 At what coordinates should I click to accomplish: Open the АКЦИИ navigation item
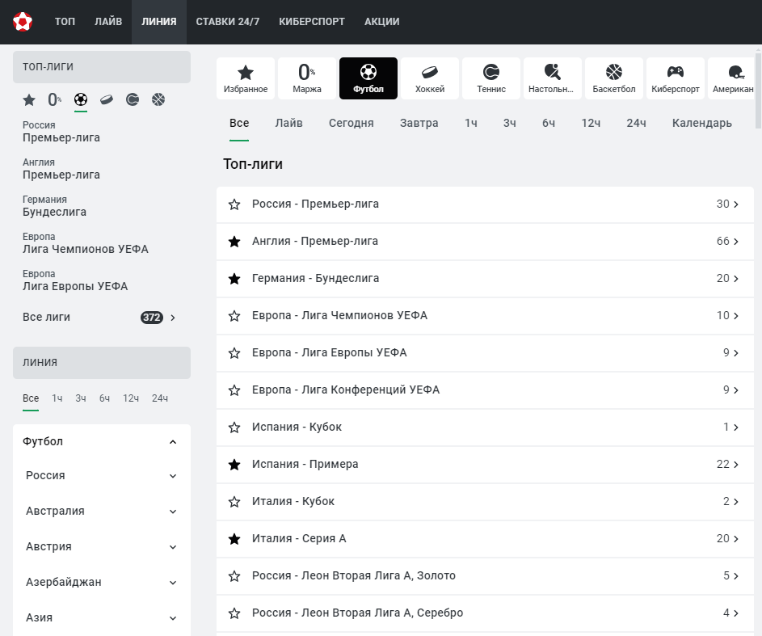point(382,22)
